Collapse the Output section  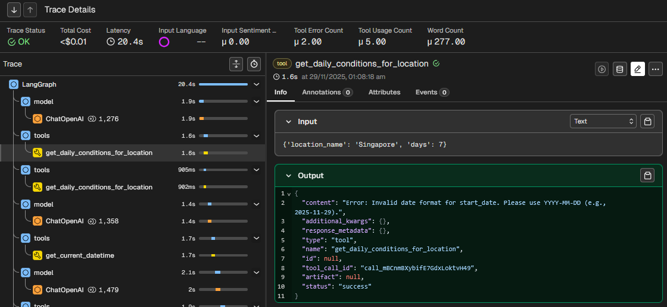(x=288, y=176)
